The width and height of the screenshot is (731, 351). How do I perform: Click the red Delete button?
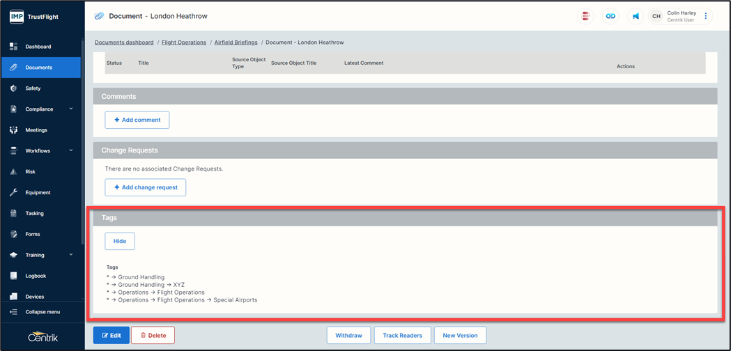pyautogui.click(x=153, y=335)
